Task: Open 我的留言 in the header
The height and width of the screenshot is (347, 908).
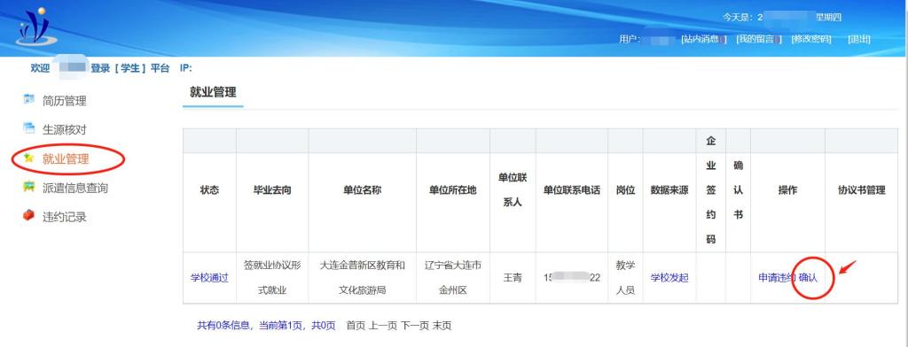Action: [759, 39]
